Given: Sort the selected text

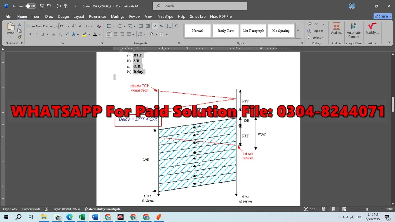Looking at the screenshot, I should click(169, 26).
